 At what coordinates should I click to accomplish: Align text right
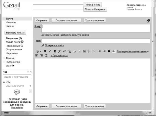(x=41, y=55)
